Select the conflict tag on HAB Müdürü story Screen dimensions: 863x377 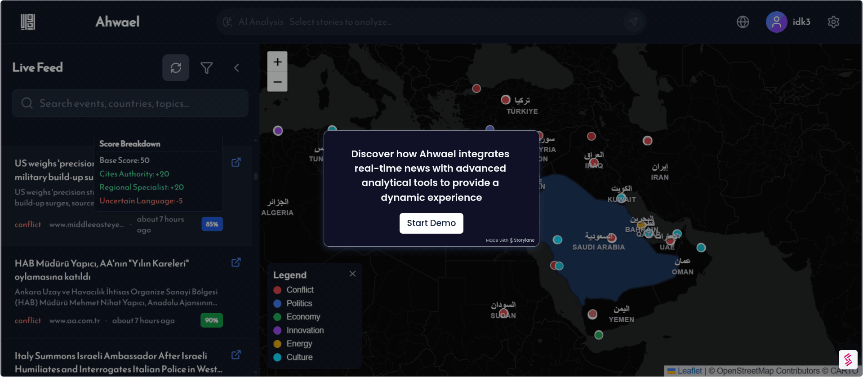(28, 320)
